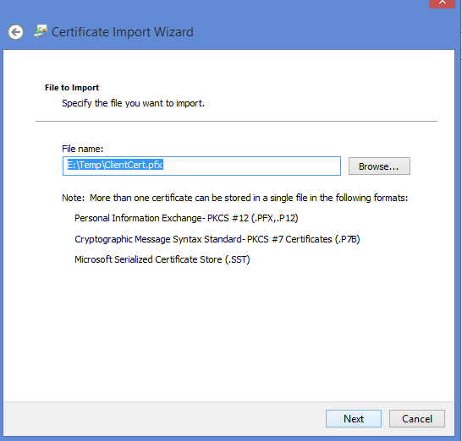Click "Specify the file you want to import." text
Viewport: 462px width, 441px height.
[133, 103]
